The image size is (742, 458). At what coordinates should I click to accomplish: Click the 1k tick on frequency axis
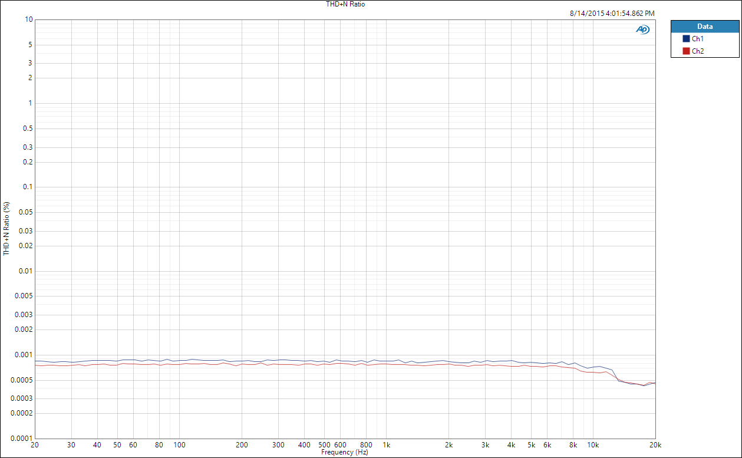(x=387, y=445)
